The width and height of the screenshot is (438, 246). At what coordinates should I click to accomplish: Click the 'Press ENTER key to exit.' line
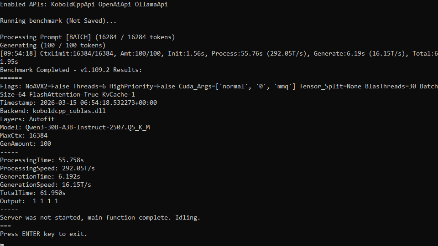(x=44, y=234)
